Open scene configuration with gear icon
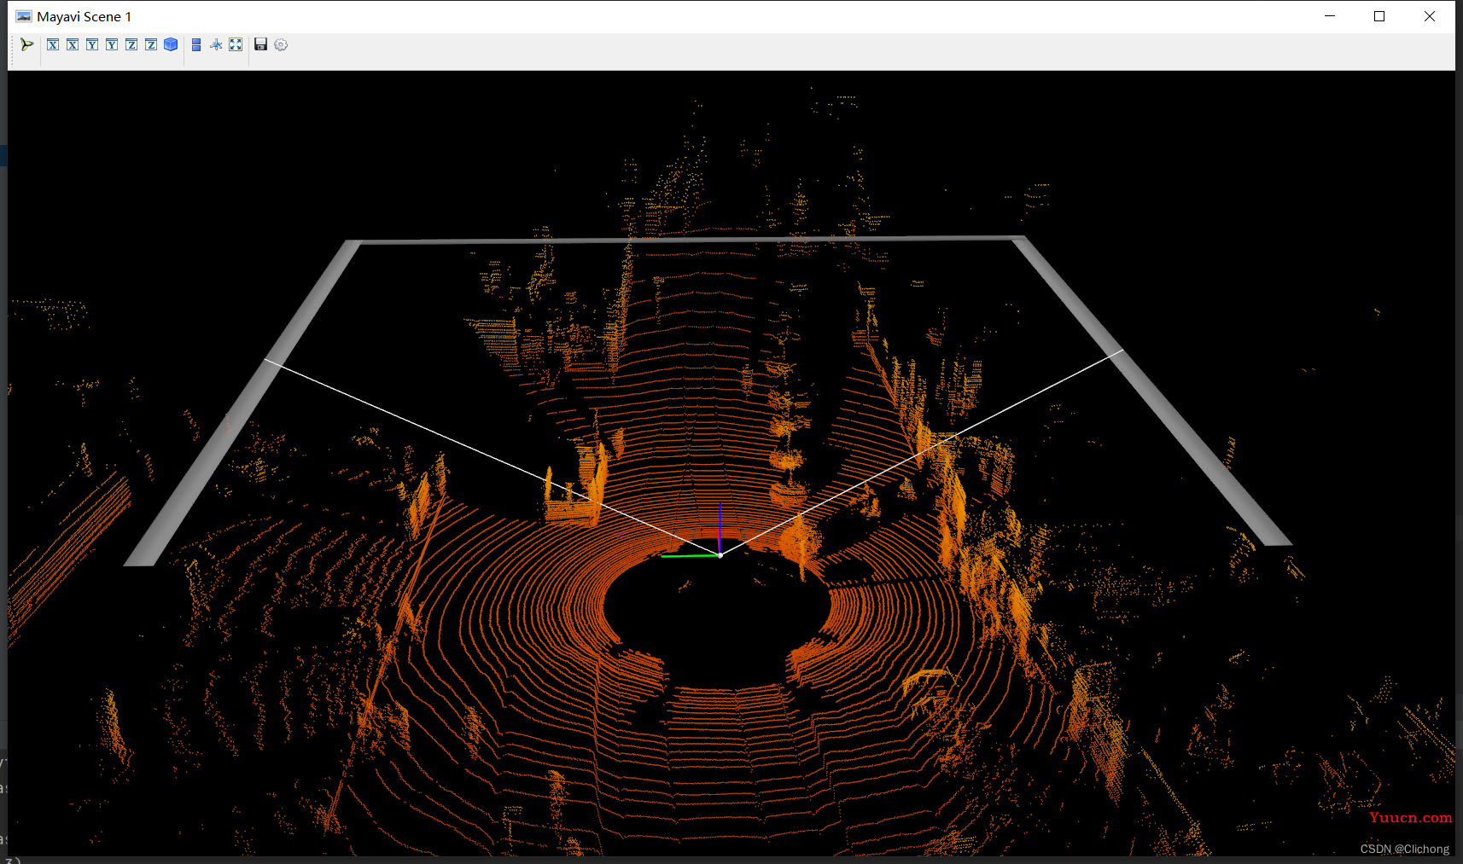This screenshot has width=1463, height=864. click(281, 44)
